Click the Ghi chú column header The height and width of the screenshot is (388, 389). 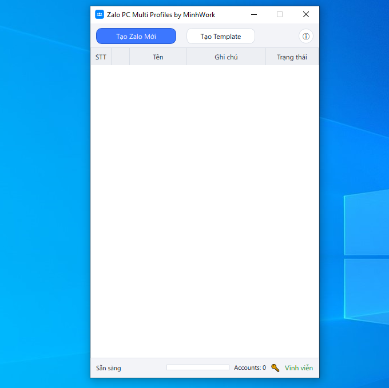tap(226, 57)
